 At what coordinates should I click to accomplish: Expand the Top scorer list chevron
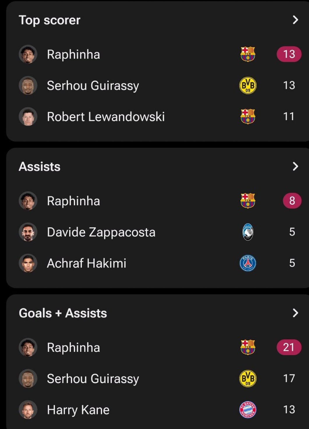pos(295,20)
